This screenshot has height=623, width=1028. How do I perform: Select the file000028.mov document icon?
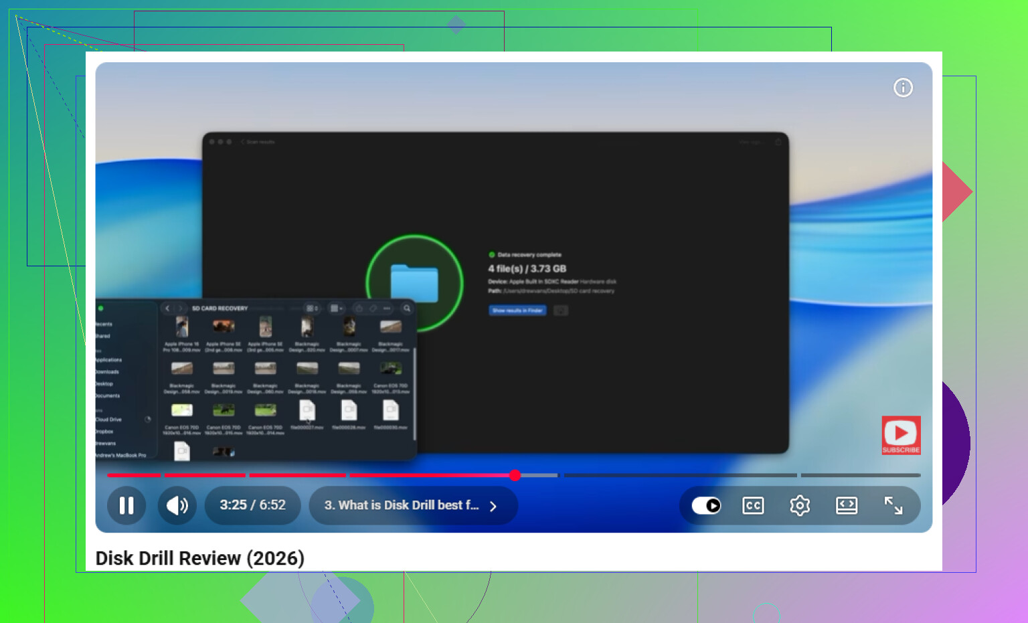click(x=349, y=410)
